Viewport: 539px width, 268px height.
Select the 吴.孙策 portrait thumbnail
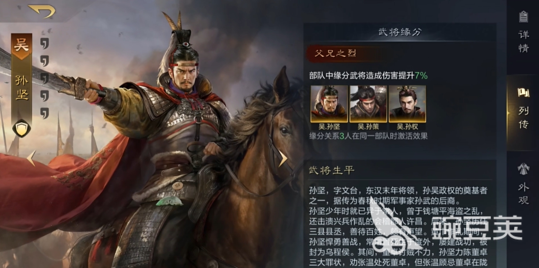click(368, 104)
